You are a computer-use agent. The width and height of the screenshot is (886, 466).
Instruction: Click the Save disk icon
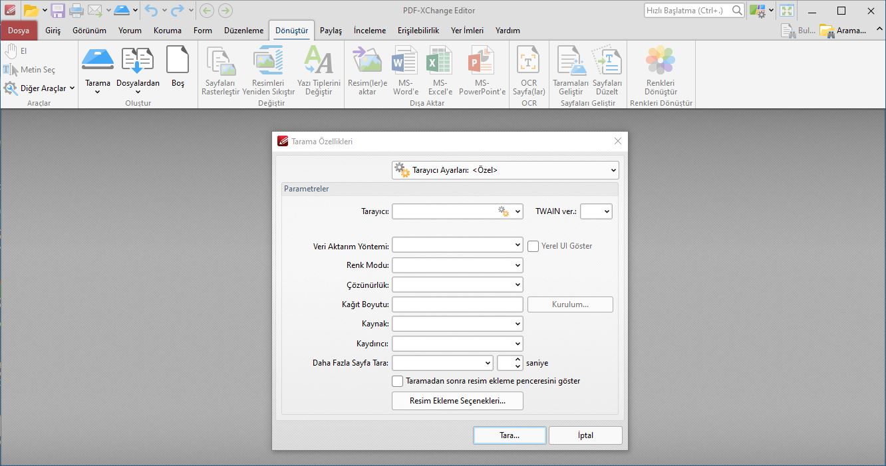[58, 10]
